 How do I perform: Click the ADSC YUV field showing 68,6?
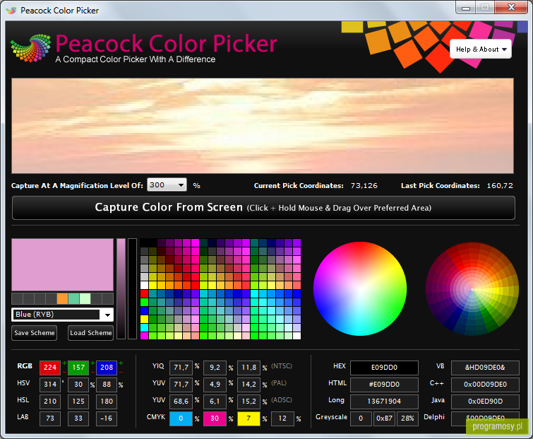pos(181,402)
